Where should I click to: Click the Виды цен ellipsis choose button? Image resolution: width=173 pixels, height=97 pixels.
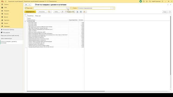coord(67,8)
